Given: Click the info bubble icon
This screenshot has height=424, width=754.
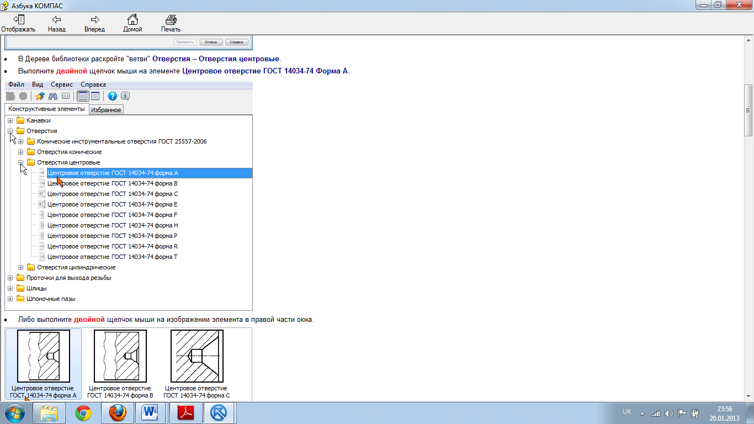Looking at the screenshot, I should tap(125, 96).
